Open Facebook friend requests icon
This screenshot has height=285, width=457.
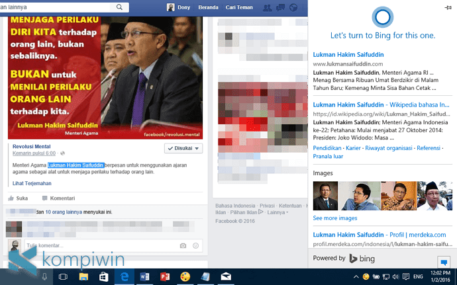267,7
